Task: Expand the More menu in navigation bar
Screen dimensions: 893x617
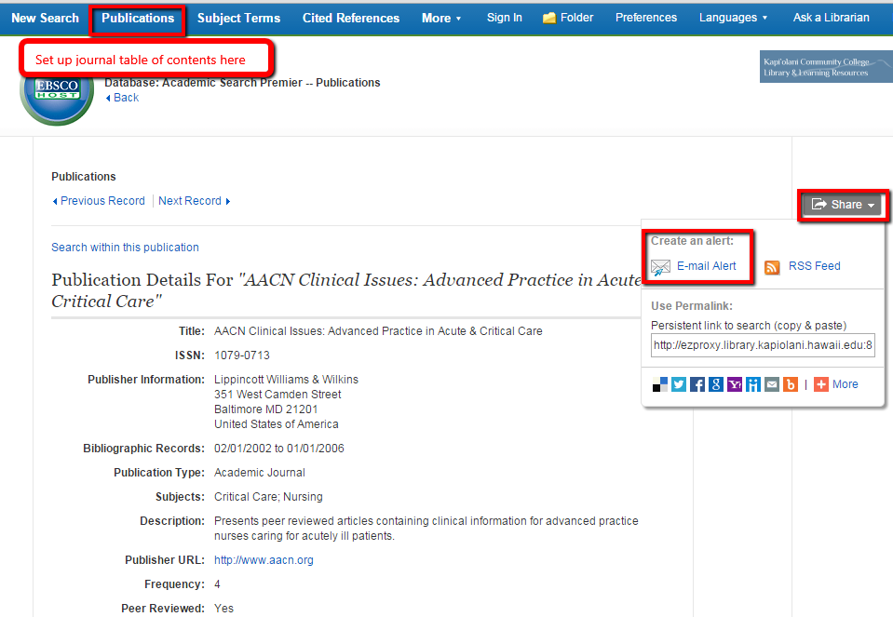Action: pos(441,19)
